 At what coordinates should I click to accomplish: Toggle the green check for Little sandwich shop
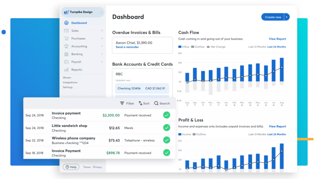(166, 128)
